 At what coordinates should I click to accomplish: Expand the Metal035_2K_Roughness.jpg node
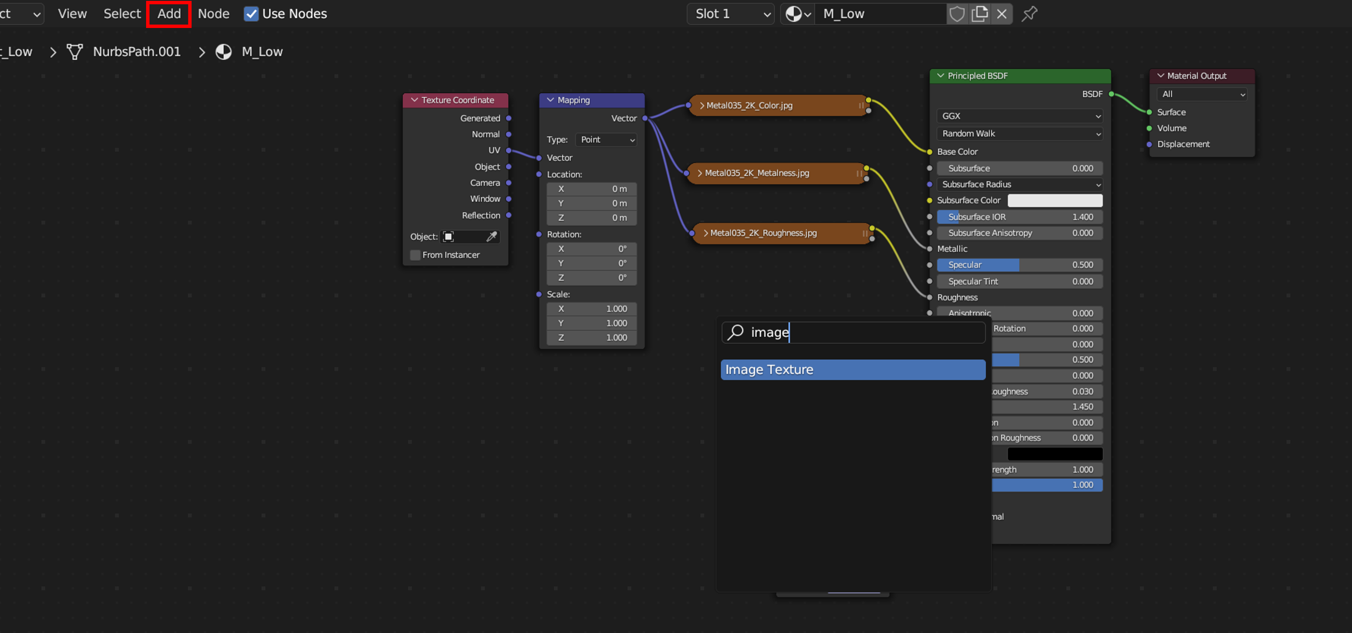pos(706,233)
